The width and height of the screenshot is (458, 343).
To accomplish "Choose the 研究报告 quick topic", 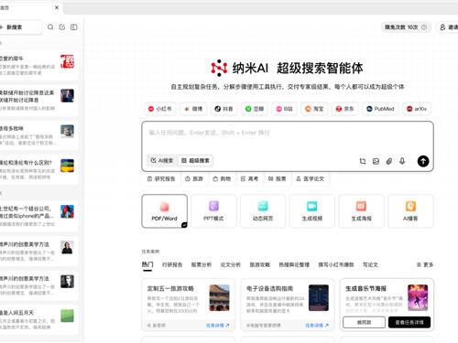I will point(161,178).
